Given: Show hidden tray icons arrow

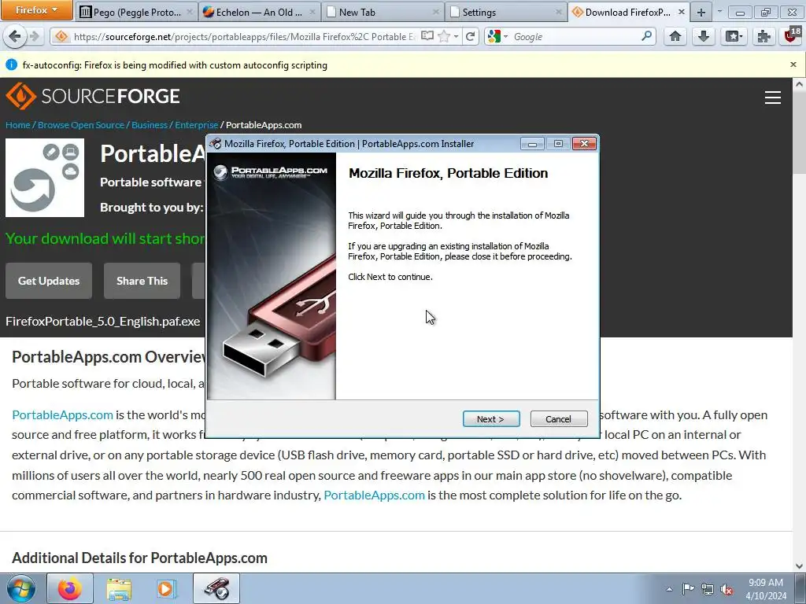Looking at the screenshot, I should 669,589.
